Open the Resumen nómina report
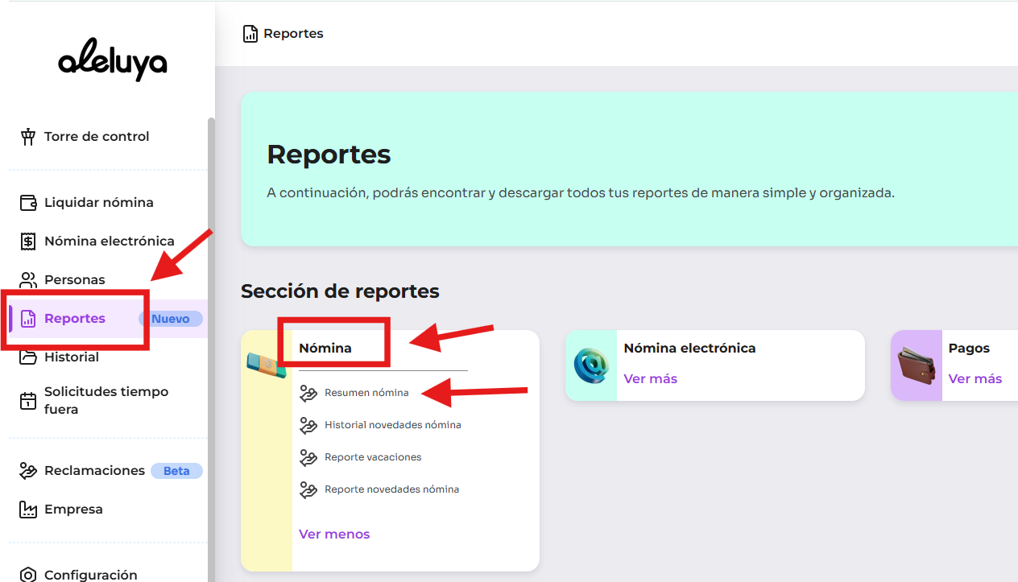The height and width of the screenshot is (582, 1018). (366, 393)
